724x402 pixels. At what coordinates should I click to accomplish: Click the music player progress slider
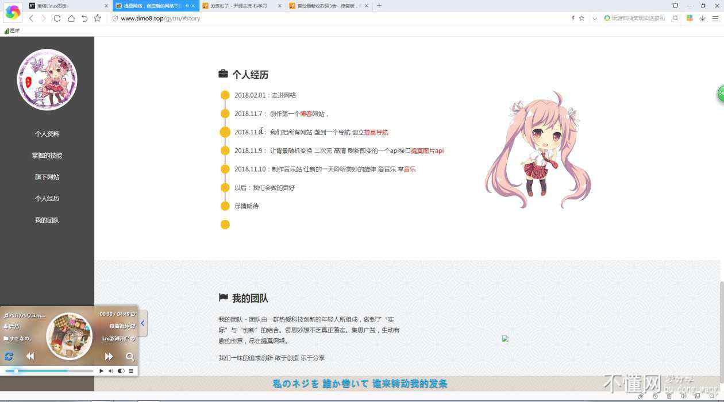click(49, 371)
